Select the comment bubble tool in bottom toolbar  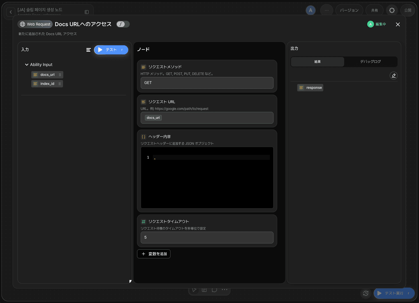pos(214,290)
